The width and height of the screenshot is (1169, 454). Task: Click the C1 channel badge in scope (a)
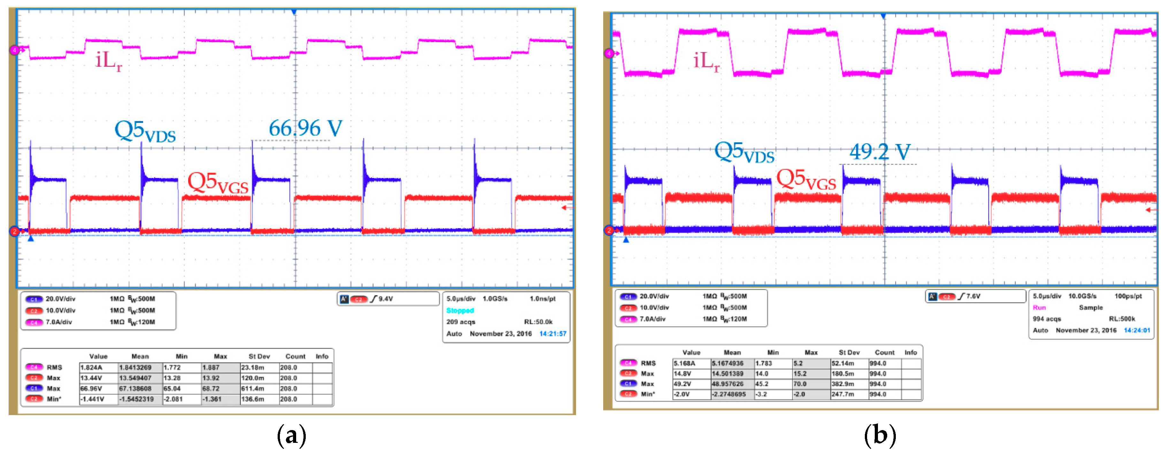point(34,299)
